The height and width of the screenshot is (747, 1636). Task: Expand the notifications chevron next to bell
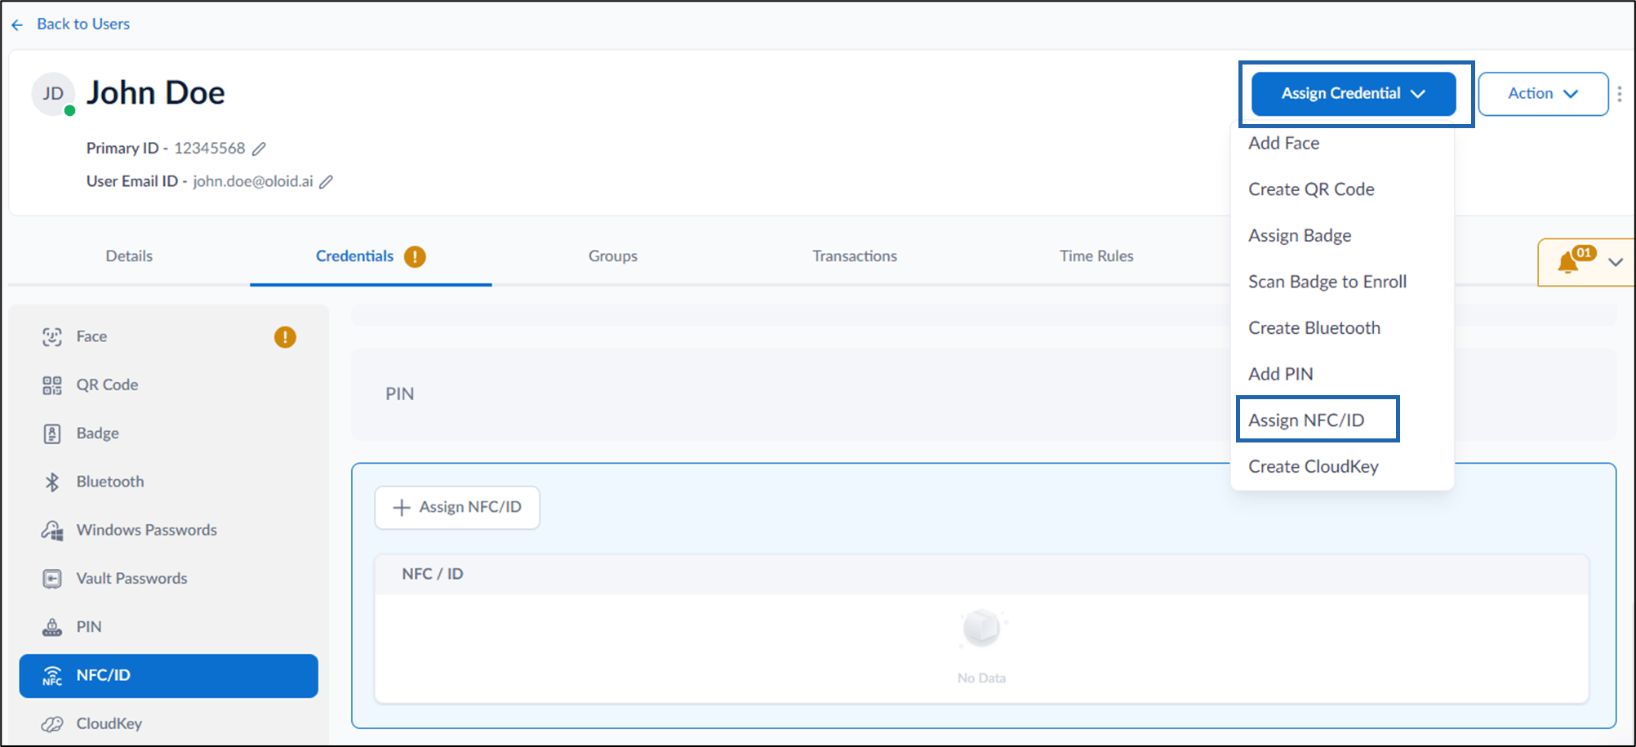tap(1616, 262)
